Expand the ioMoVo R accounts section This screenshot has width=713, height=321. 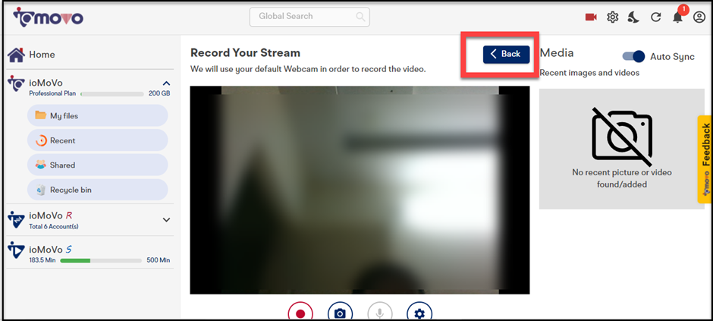[166, 220]
